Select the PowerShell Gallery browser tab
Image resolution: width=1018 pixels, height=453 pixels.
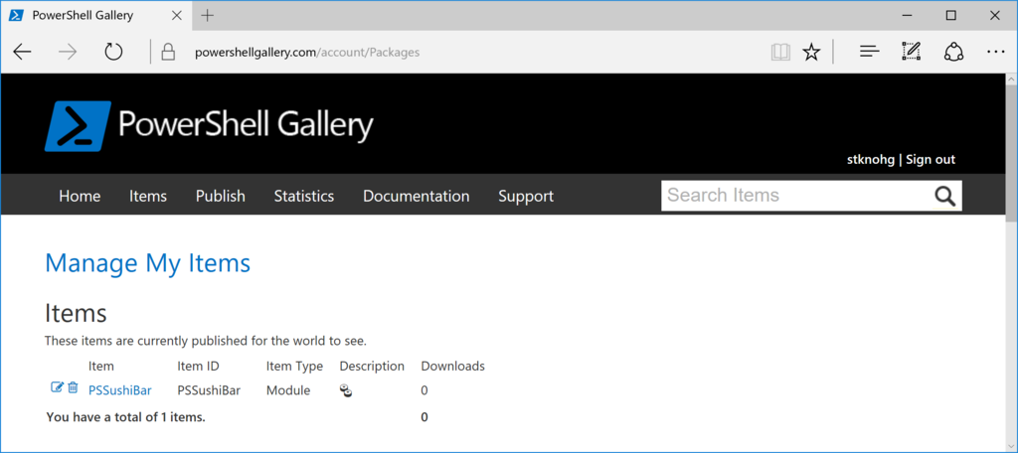point(95,16)
